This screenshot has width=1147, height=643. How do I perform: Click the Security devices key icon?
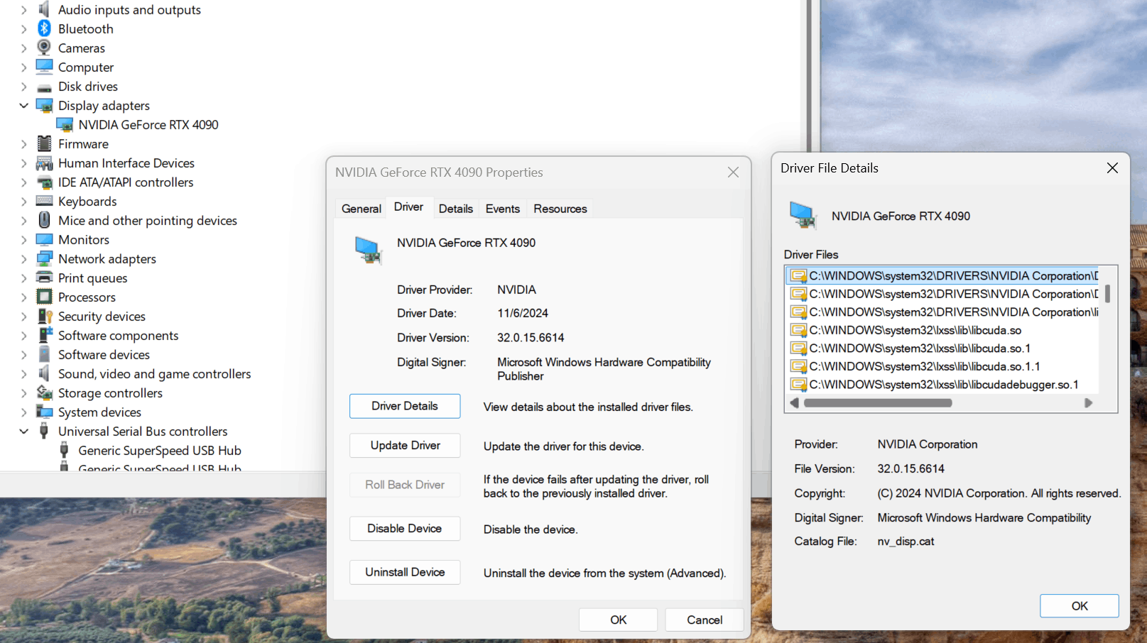[45, 316]
